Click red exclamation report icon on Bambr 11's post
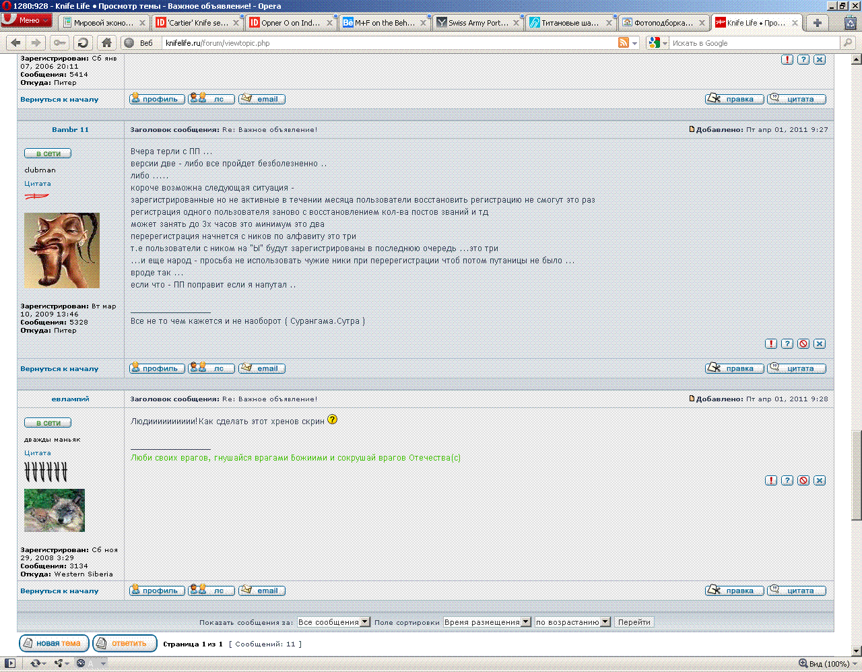 coord(771,343)
